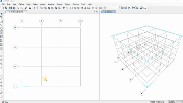Switch to the X-Y Plane @ Z=12 tab
The width and height of the screenshot is (183, 103).
[16, 12]
